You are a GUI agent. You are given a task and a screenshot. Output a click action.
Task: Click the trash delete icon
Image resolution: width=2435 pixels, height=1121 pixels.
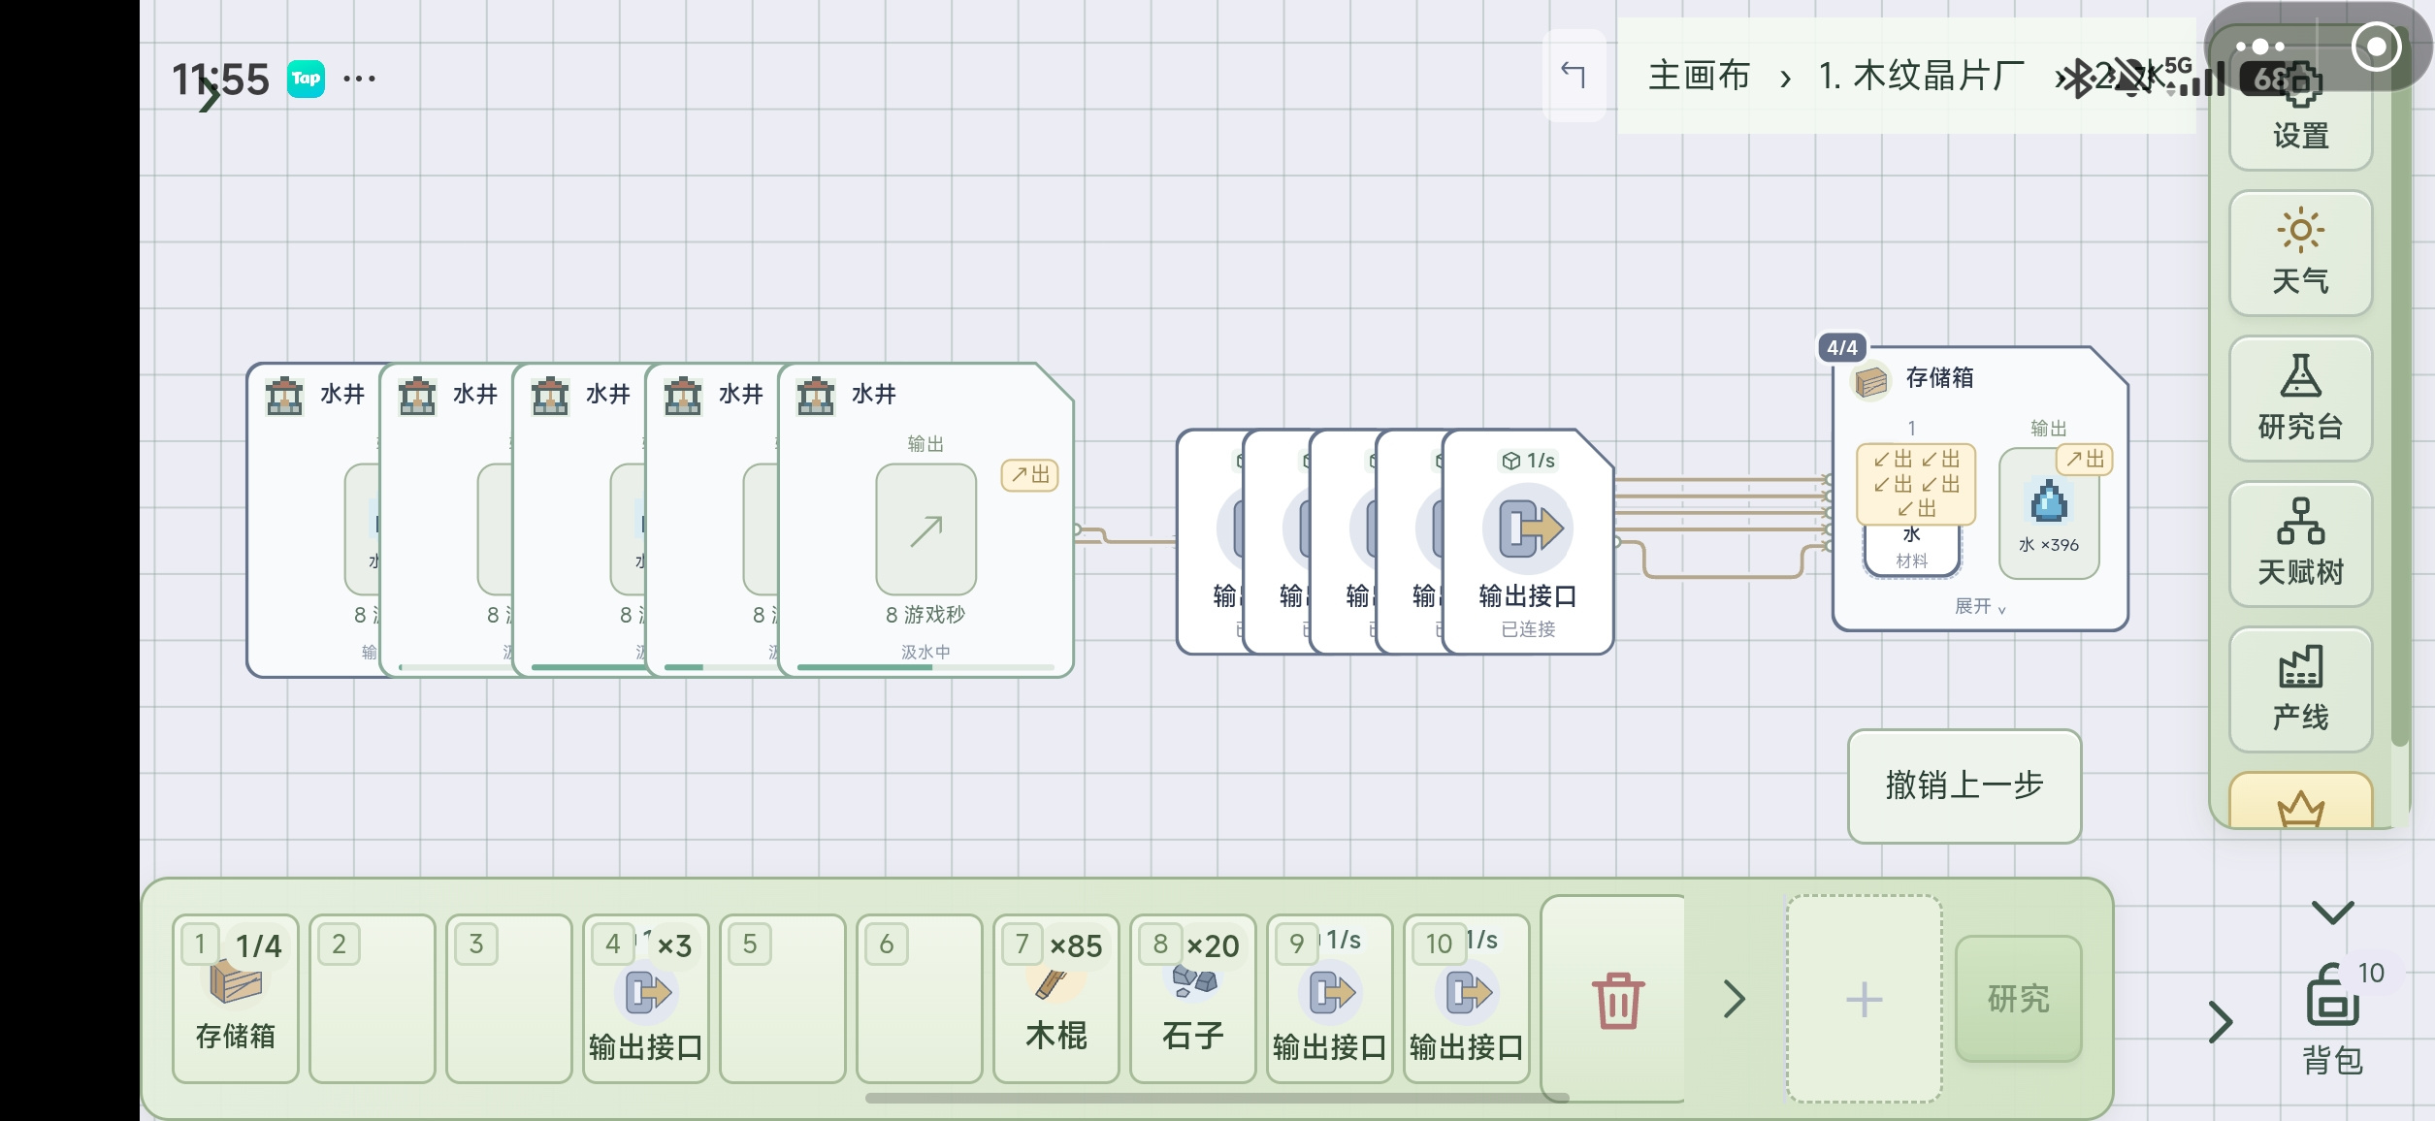1617,1000
